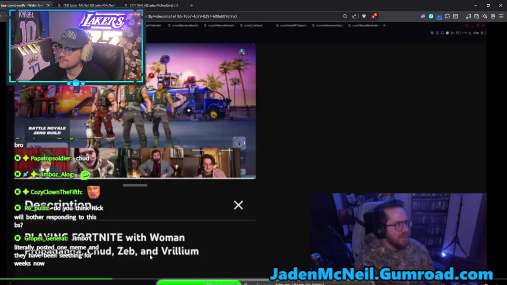Click the Groper_General chat username
This screenshot has width=507, height=285.
[x=46, y=238]
